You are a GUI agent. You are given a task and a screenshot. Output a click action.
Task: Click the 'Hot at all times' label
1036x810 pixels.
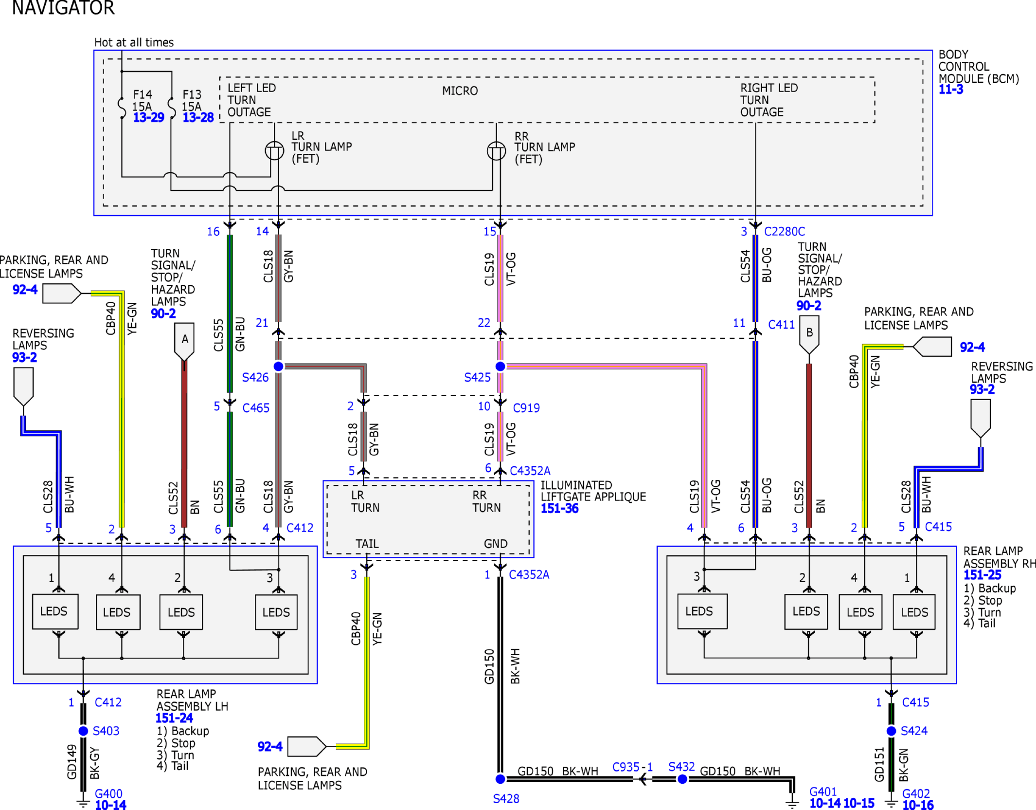[134, 42]
